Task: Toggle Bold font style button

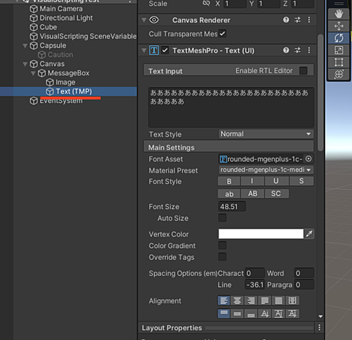Action: click(x=229, y=181)
